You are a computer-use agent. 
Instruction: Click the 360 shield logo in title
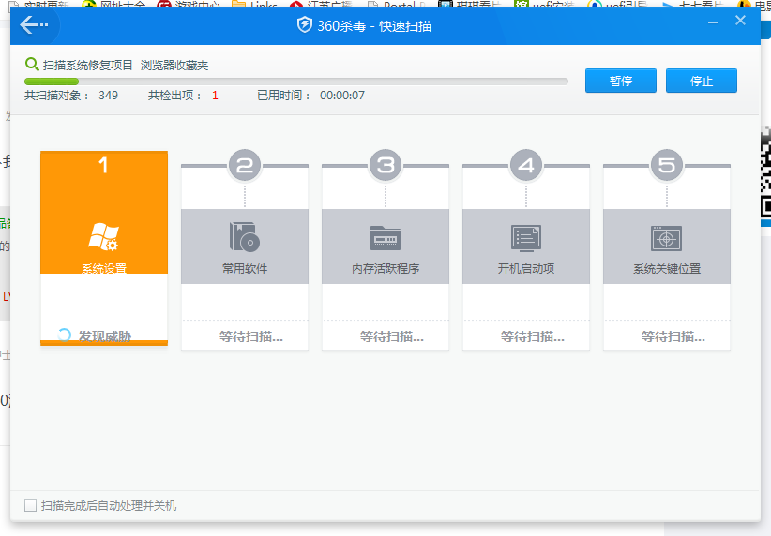point(305,24)
